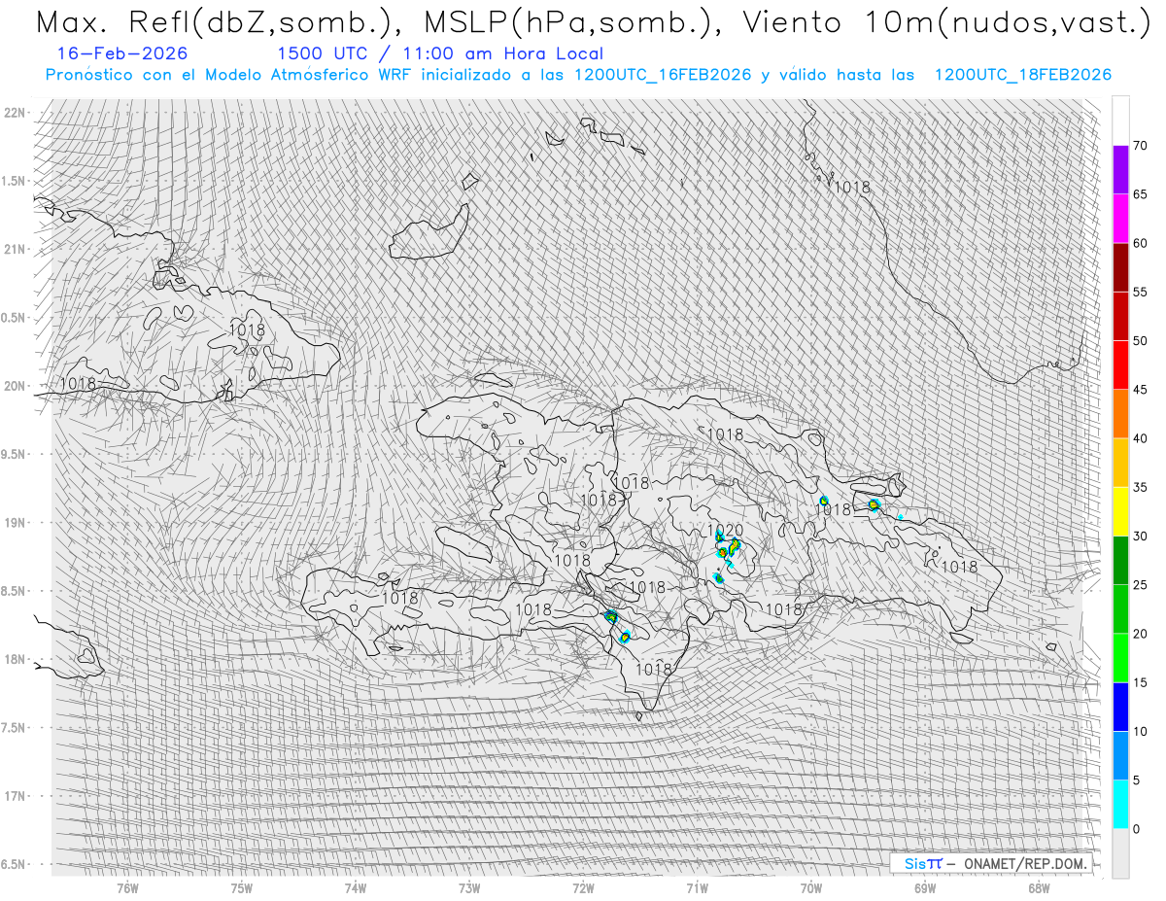Click the '69W' longitude label
This screenshot has width=1166, height=901.
click(x=925, y=888)
